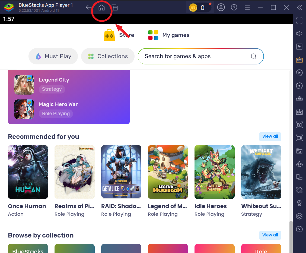The image size is (306, 253).
Task: Open the BlueStacks collection card
Action: tap(28, 248)
